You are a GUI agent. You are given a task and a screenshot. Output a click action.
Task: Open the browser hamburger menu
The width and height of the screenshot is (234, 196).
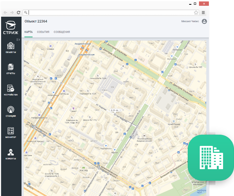point(203,12)
